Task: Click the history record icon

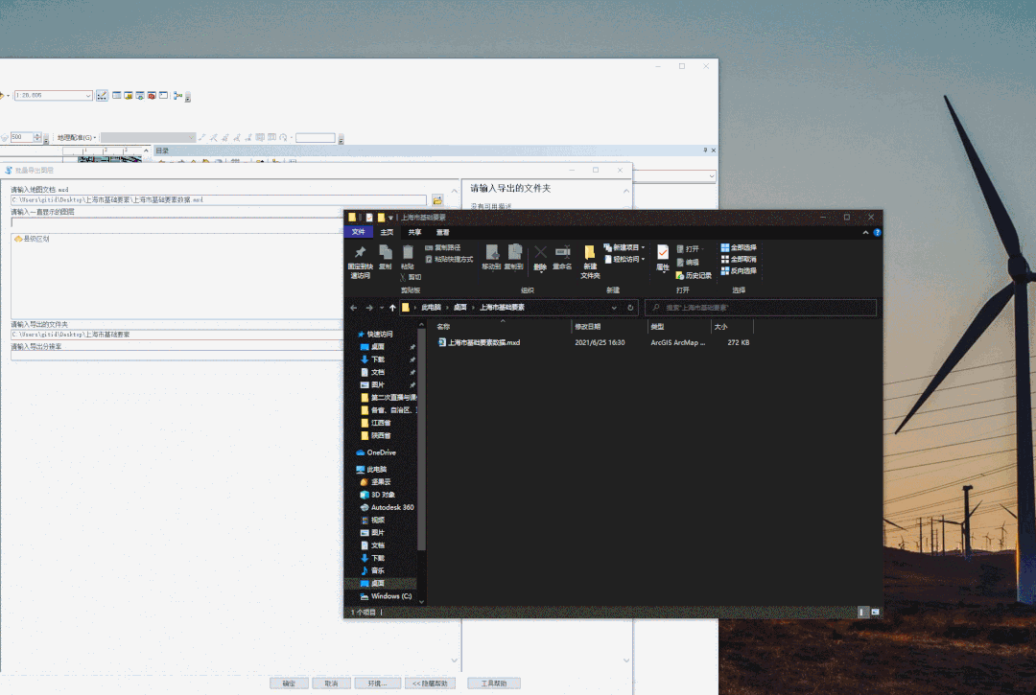Action: click(x=693, y=275)
